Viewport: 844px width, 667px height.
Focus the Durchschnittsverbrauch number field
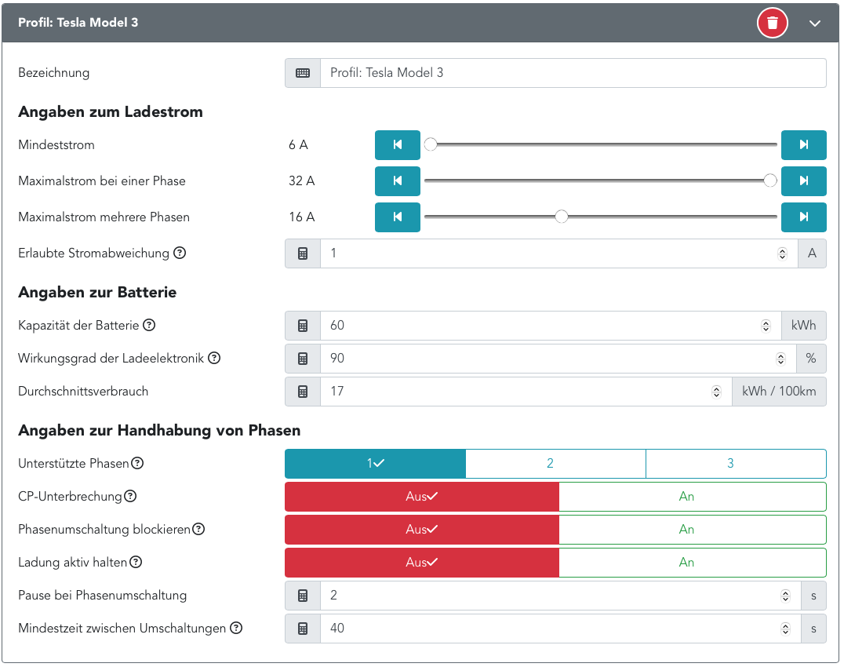click(526, 392)
